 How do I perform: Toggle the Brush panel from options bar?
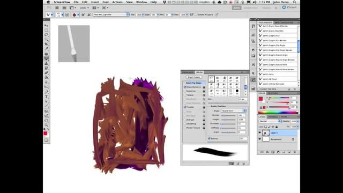(67, 14)
